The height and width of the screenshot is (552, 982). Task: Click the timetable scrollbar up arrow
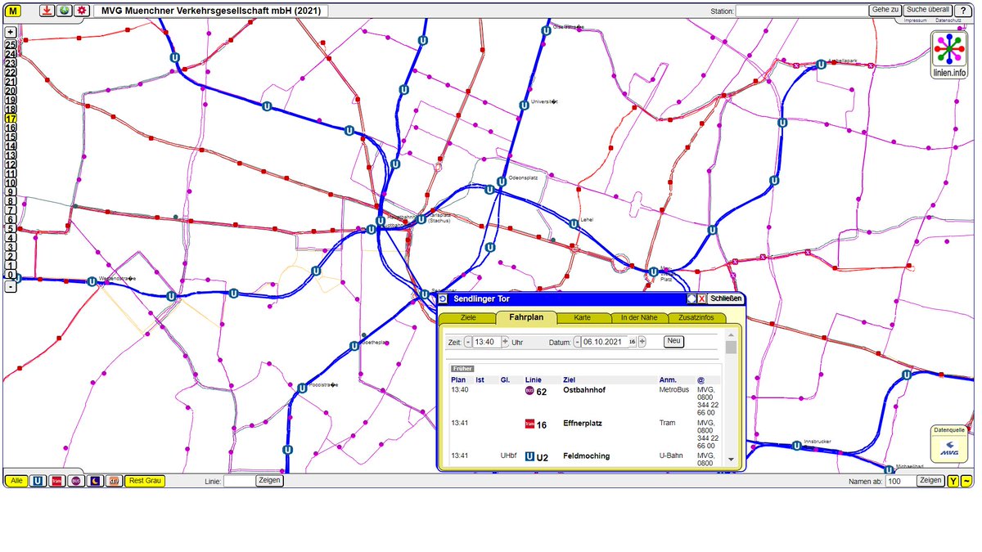pos(731,337)
